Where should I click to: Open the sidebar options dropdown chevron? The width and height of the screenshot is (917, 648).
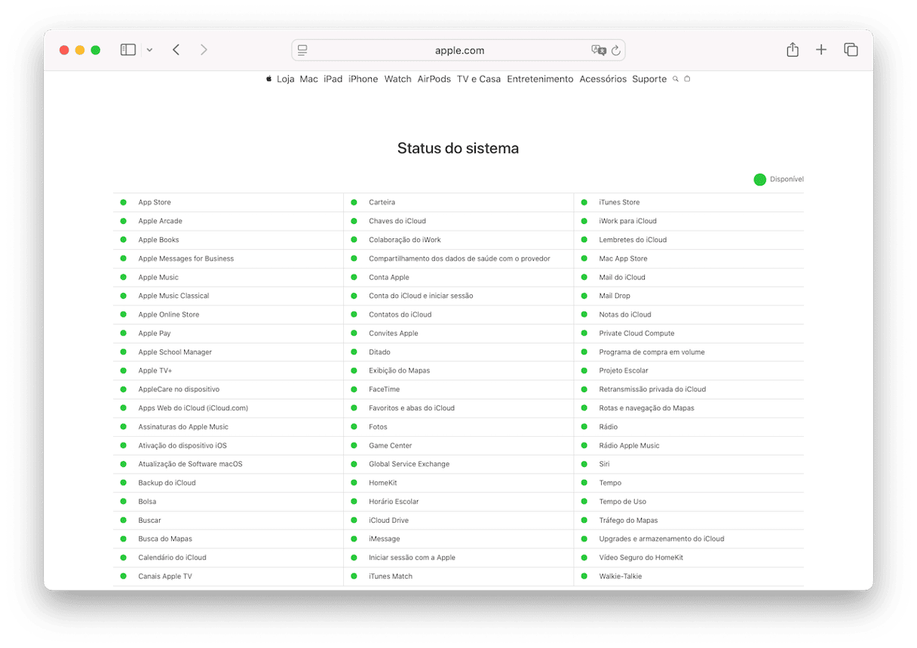pos(149,51)
